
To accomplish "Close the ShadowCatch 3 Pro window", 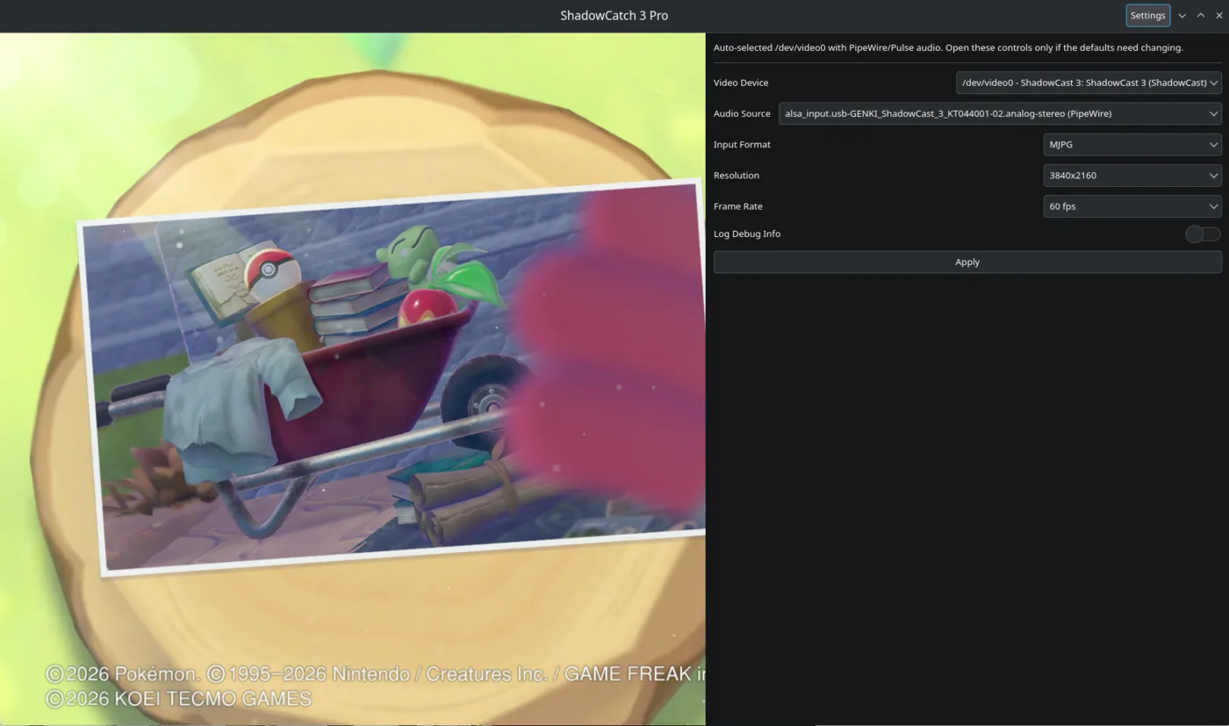I will tap(1219, 16).
